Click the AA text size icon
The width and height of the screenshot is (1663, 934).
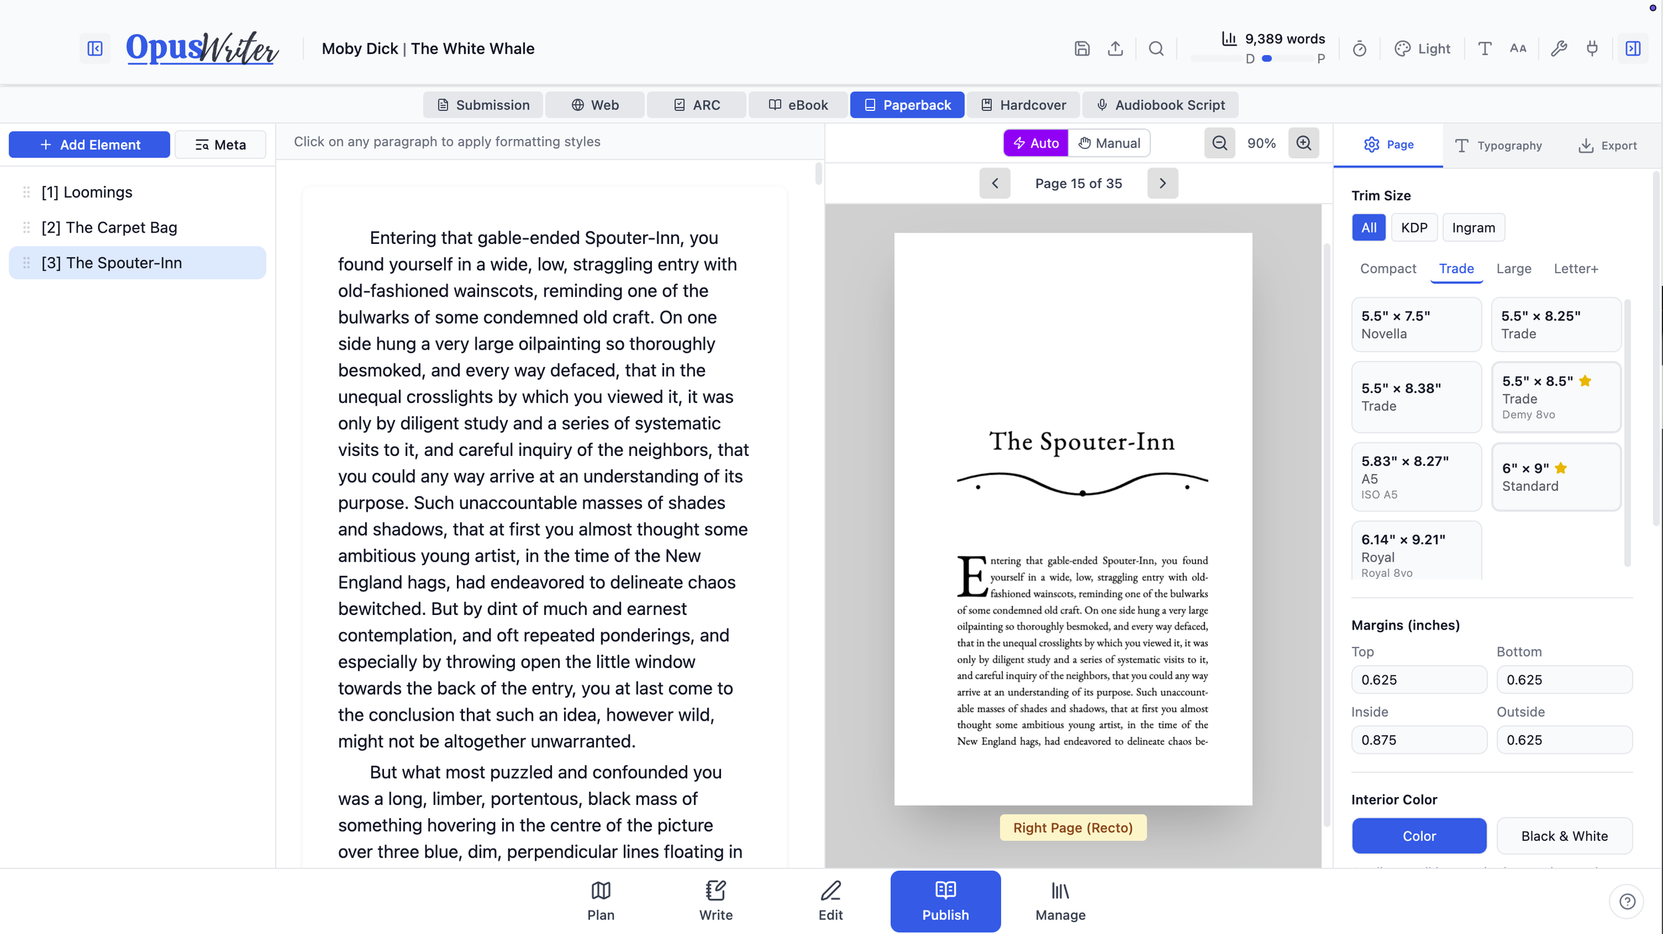click(1518, 49)
